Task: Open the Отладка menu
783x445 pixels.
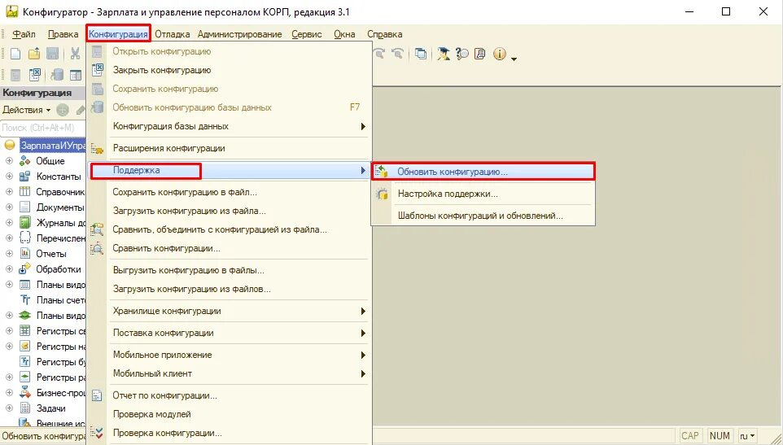Action: click(173, 34)
